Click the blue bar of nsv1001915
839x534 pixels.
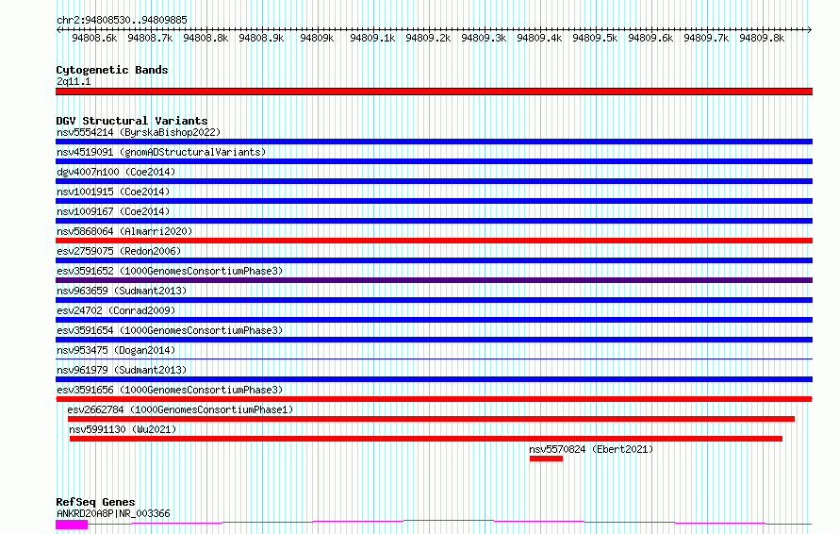click(x=434, y=201)
